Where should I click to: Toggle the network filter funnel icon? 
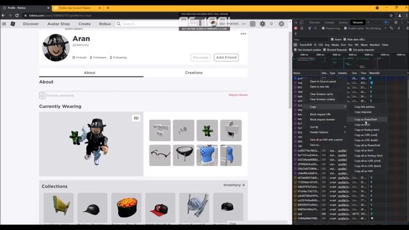(x=309, y=28)
